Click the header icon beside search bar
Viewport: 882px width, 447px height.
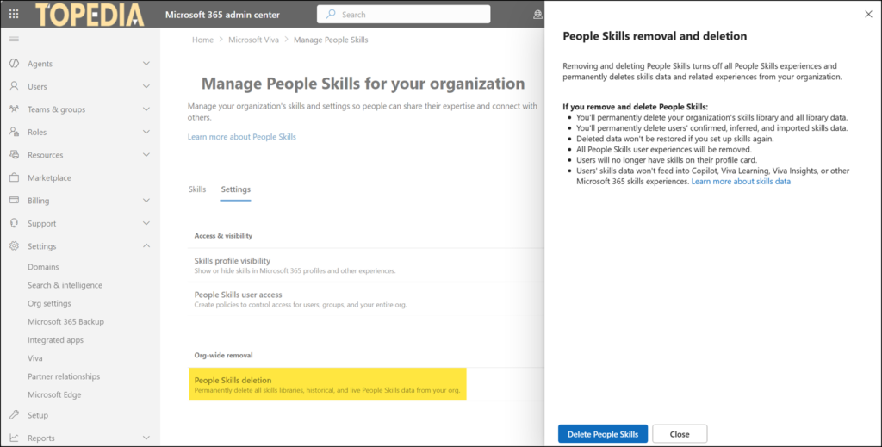(537, 15)
